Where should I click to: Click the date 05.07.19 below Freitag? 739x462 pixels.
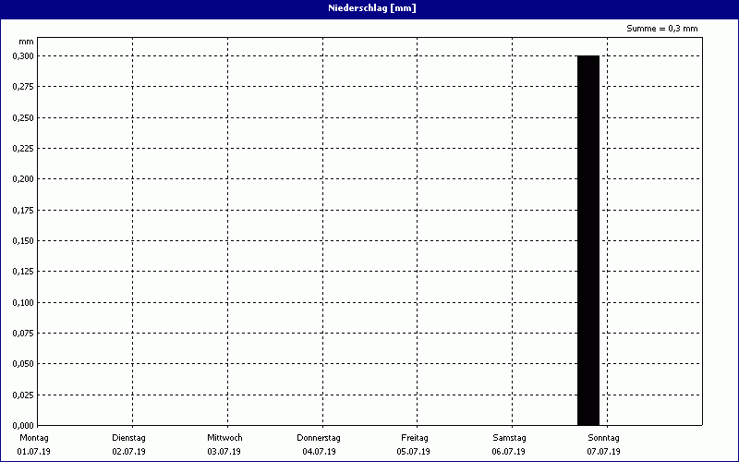coord(414,452)
